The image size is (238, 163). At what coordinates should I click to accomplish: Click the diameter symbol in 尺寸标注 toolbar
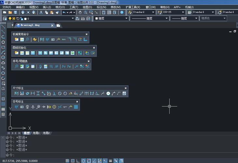tap(60, 94)
